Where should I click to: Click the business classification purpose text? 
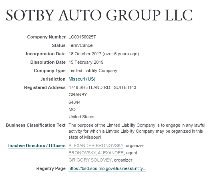[x=137, y=131]
